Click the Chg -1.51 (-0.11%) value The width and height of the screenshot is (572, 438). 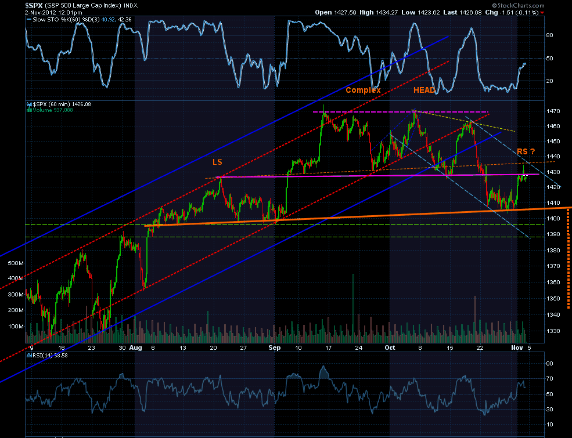tap(512, 12)
